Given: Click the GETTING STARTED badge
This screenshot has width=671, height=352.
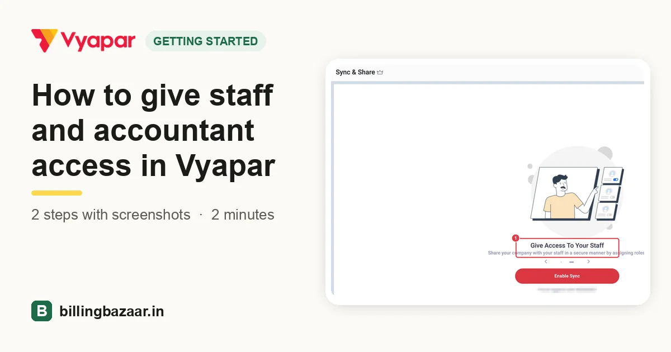Looking at the screenshot, I should click(206, 41).
